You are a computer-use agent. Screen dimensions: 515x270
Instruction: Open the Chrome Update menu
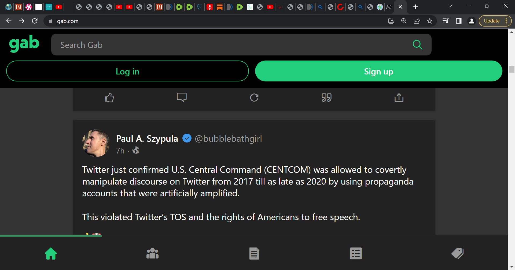point(495,21)
